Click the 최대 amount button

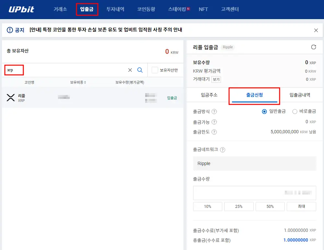(x=301, y=206)
